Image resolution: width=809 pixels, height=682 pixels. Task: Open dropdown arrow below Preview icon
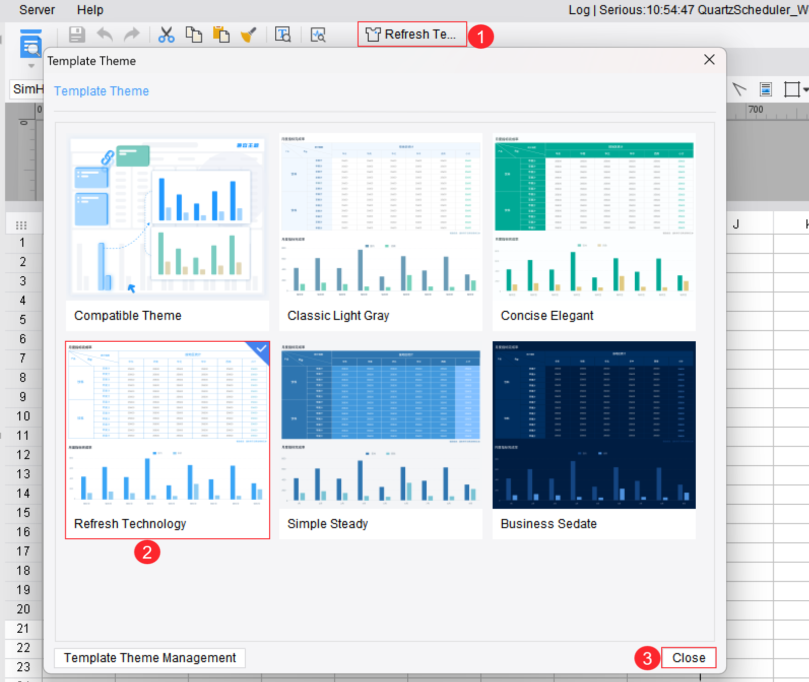coord(31,66)
